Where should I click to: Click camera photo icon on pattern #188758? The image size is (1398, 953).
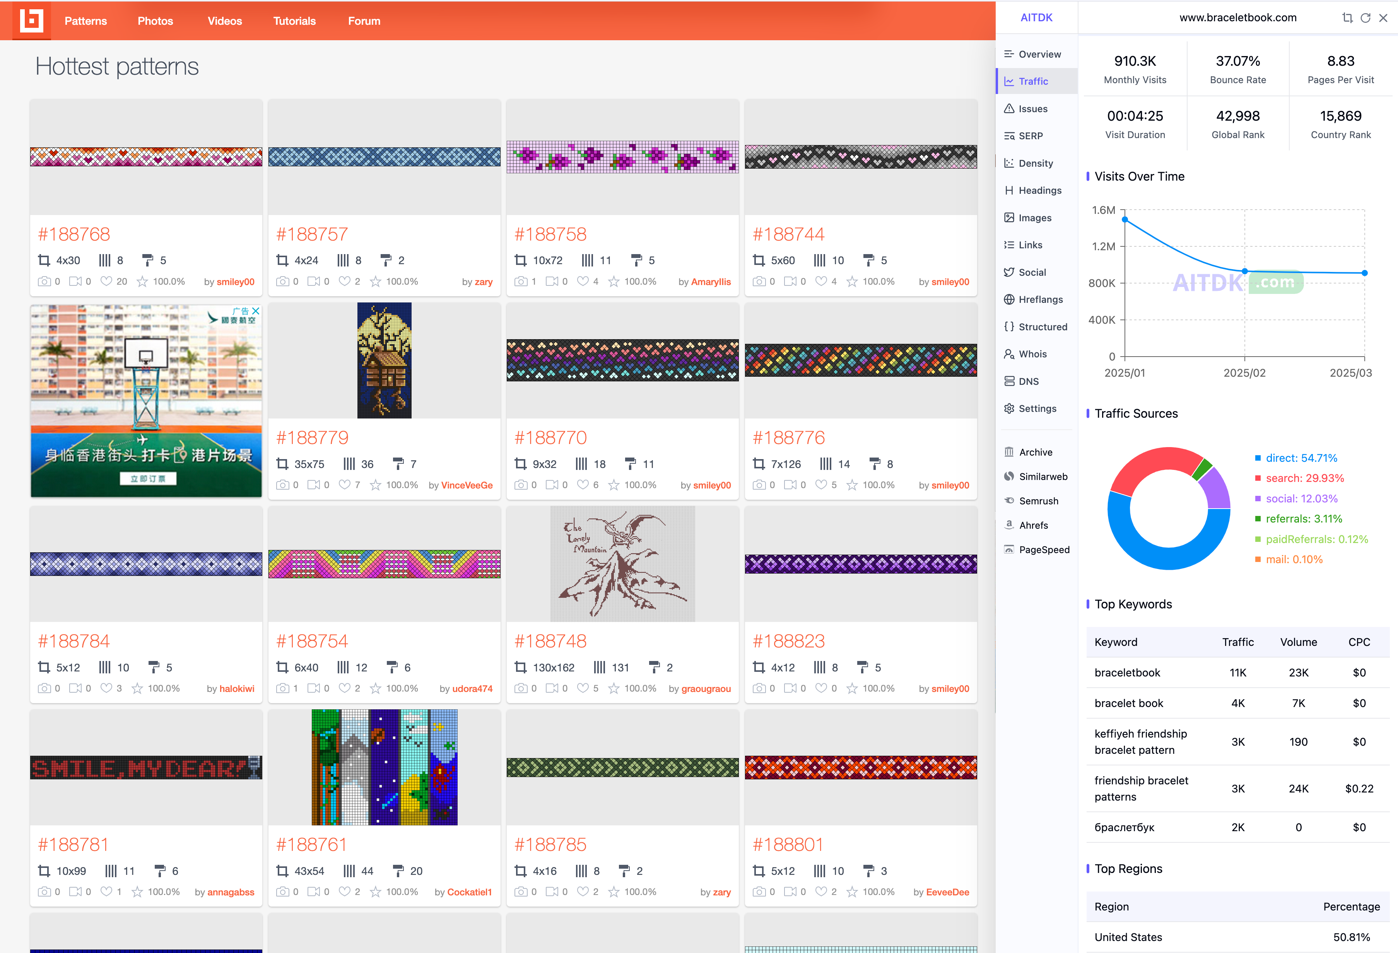tap(521, 281)
